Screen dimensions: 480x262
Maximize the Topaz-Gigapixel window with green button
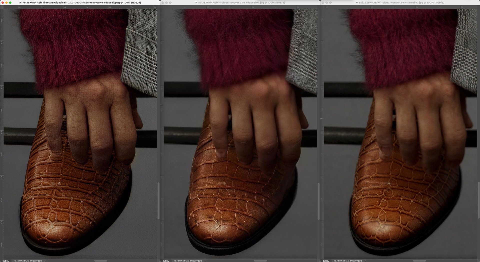coord(10,2)
